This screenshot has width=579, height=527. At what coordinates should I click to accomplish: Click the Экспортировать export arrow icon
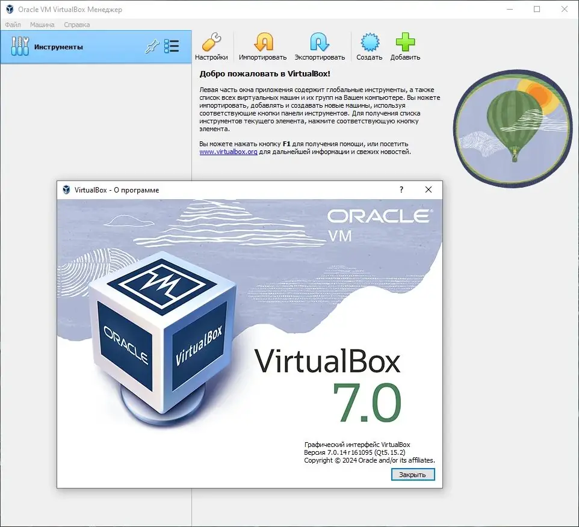tap(320, 43)
